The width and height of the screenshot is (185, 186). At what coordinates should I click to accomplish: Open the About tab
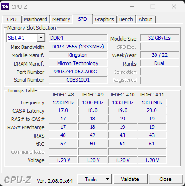pyautogui.click(x=145, y=19)
